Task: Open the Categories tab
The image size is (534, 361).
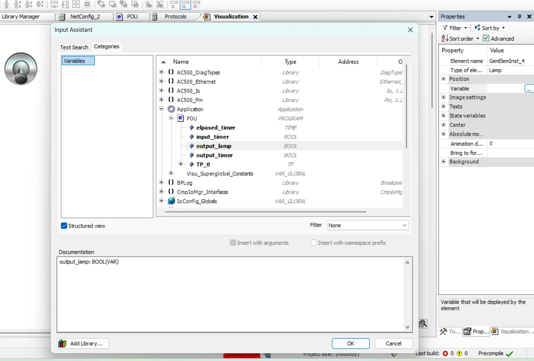Action: pyautogui.click(x=106, y=46)
